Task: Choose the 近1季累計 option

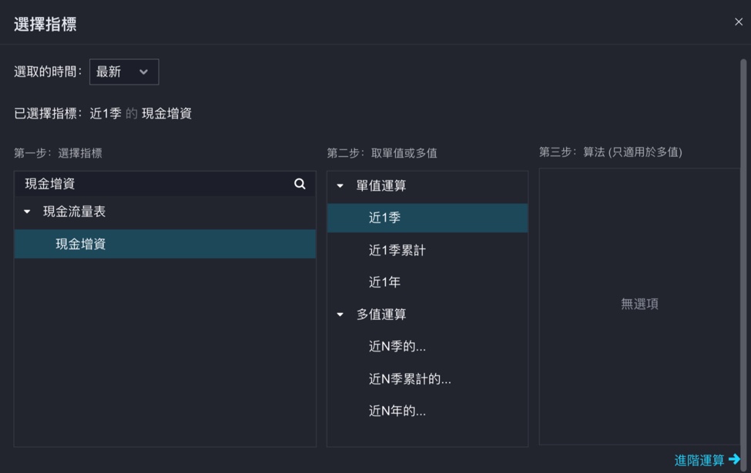Action: [x=397, y=250]
